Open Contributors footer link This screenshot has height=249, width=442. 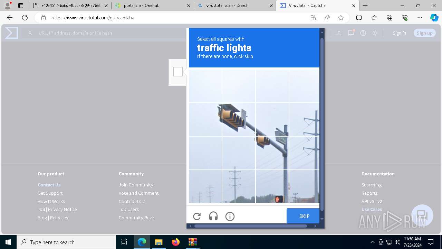tap(132, 201)
